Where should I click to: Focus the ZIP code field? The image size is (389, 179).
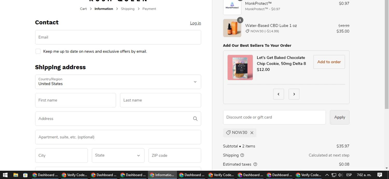[175, 155]
